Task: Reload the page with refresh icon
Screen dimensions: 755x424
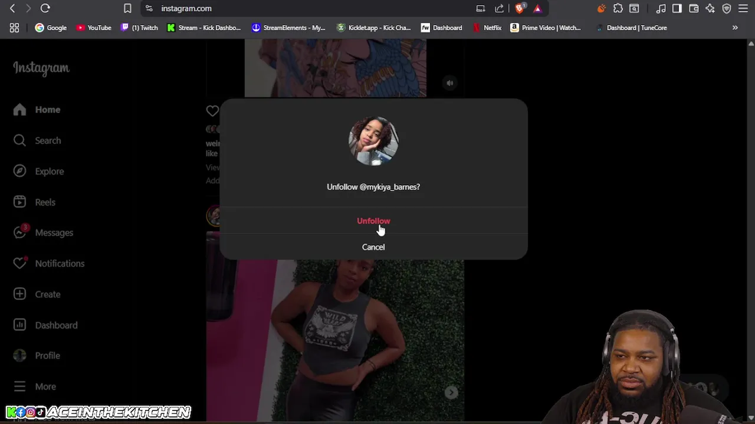Action: (x=45, y=8)
